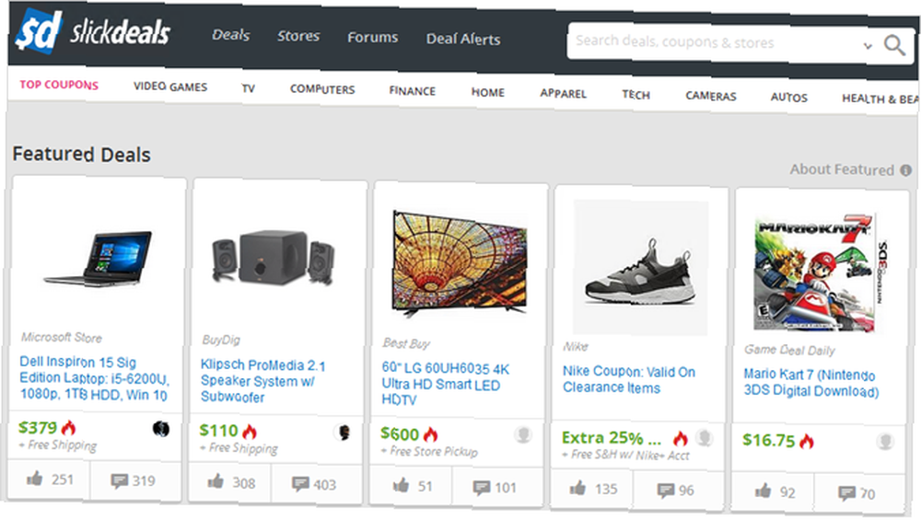
Task: Open the Nike shoe image
Action: [x=640, y=268]
